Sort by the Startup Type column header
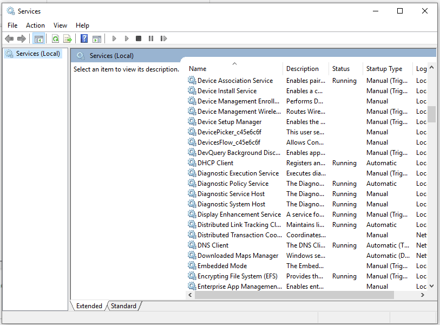440x325 pixels. 388,69
